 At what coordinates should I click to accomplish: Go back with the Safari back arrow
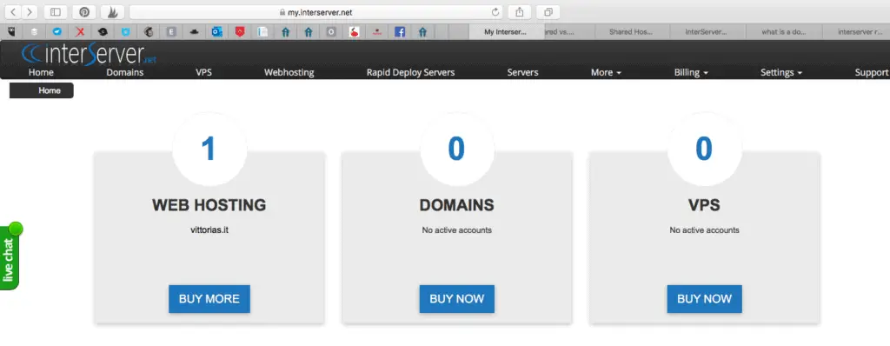click(13, 12)
